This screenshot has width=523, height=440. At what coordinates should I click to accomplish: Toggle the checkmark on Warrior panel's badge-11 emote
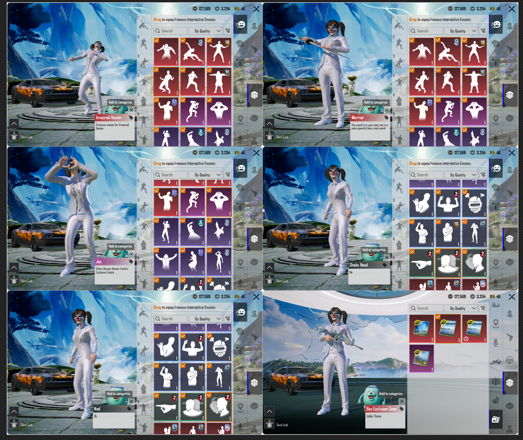pyautogui.click(x=465, y=70)
